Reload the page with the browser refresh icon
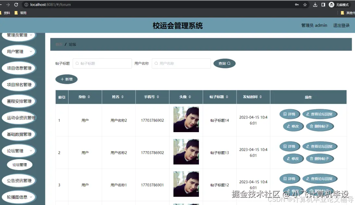The image size is (355, 205). pos(16,5)
